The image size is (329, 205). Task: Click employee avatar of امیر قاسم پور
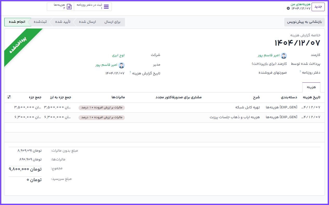tap(284, 55)
